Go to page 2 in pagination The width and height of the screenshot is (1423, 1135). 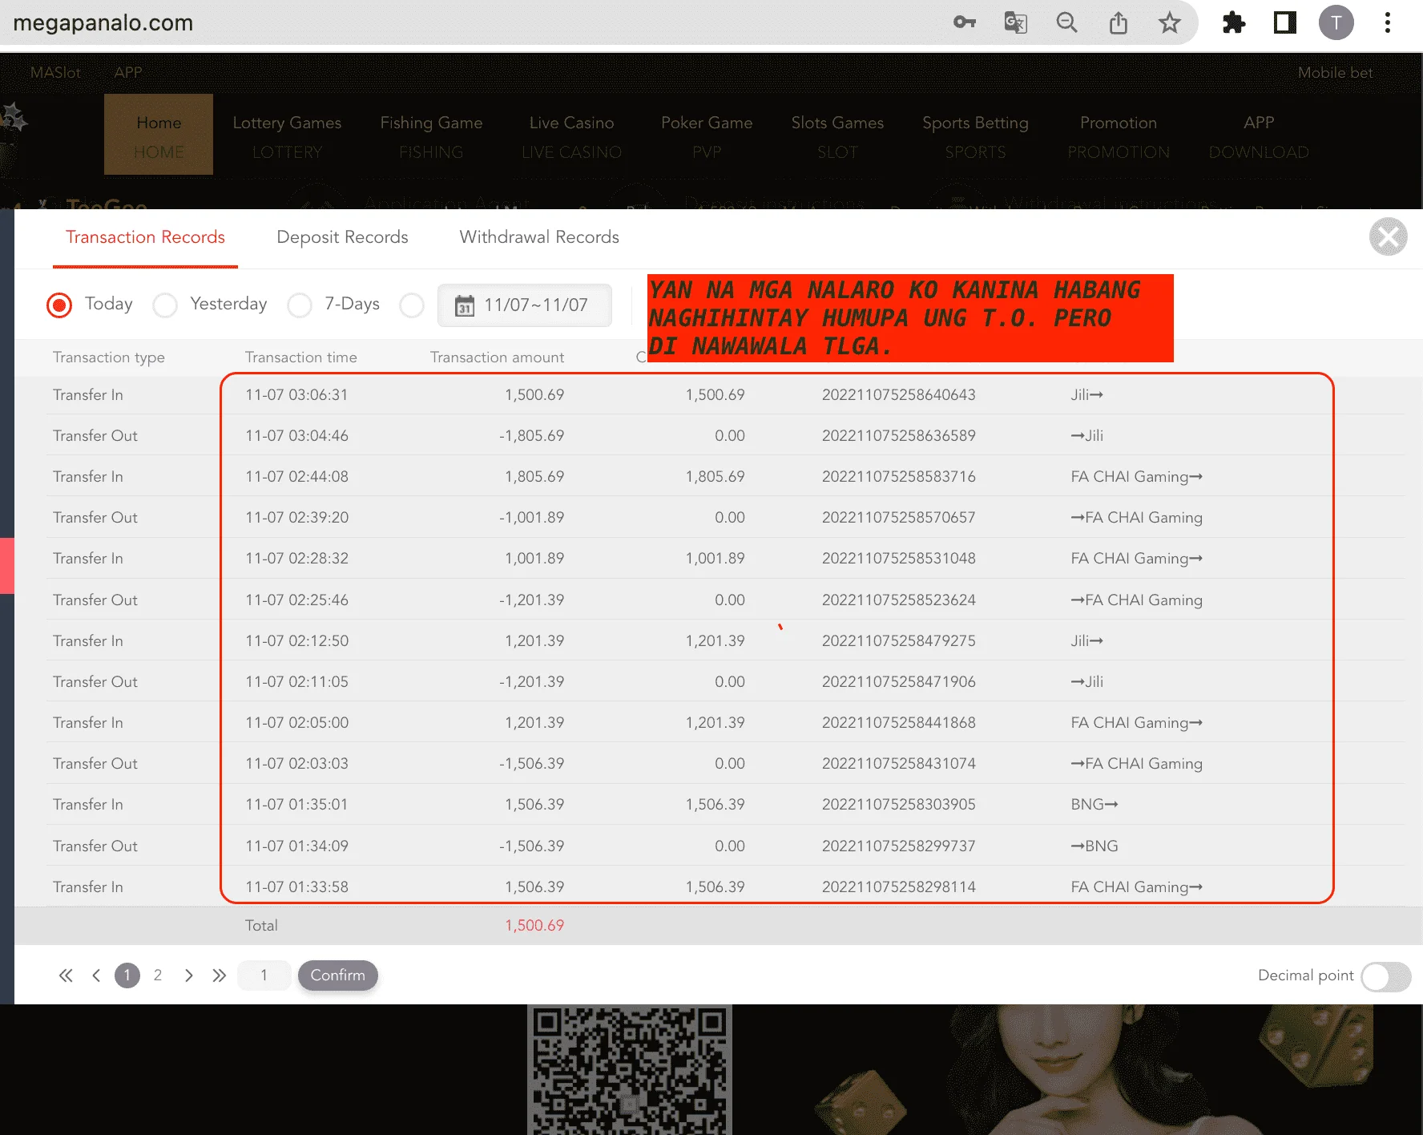(158, 975)
